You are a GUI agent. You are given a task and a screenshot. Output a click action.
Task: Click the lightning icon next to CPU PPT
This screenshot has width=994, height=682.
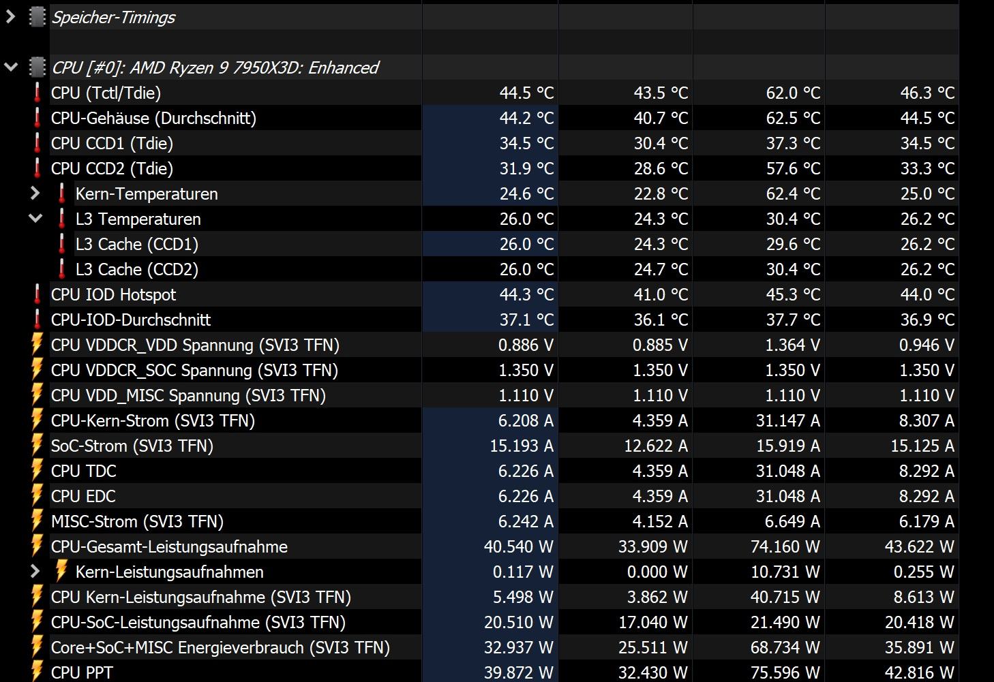point(37,671)
